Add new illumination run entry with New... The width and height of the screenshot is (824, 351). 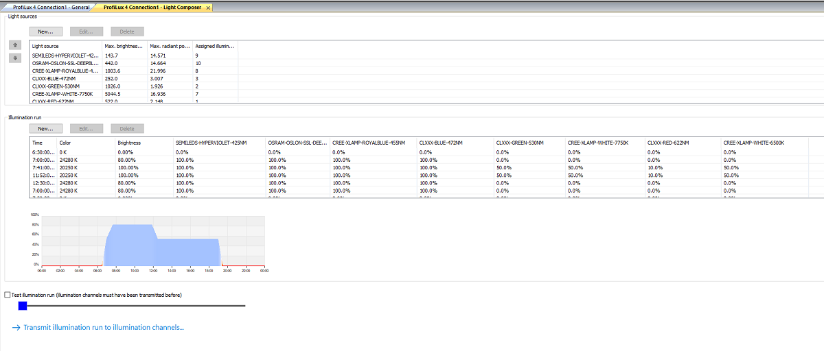(46, 128)
